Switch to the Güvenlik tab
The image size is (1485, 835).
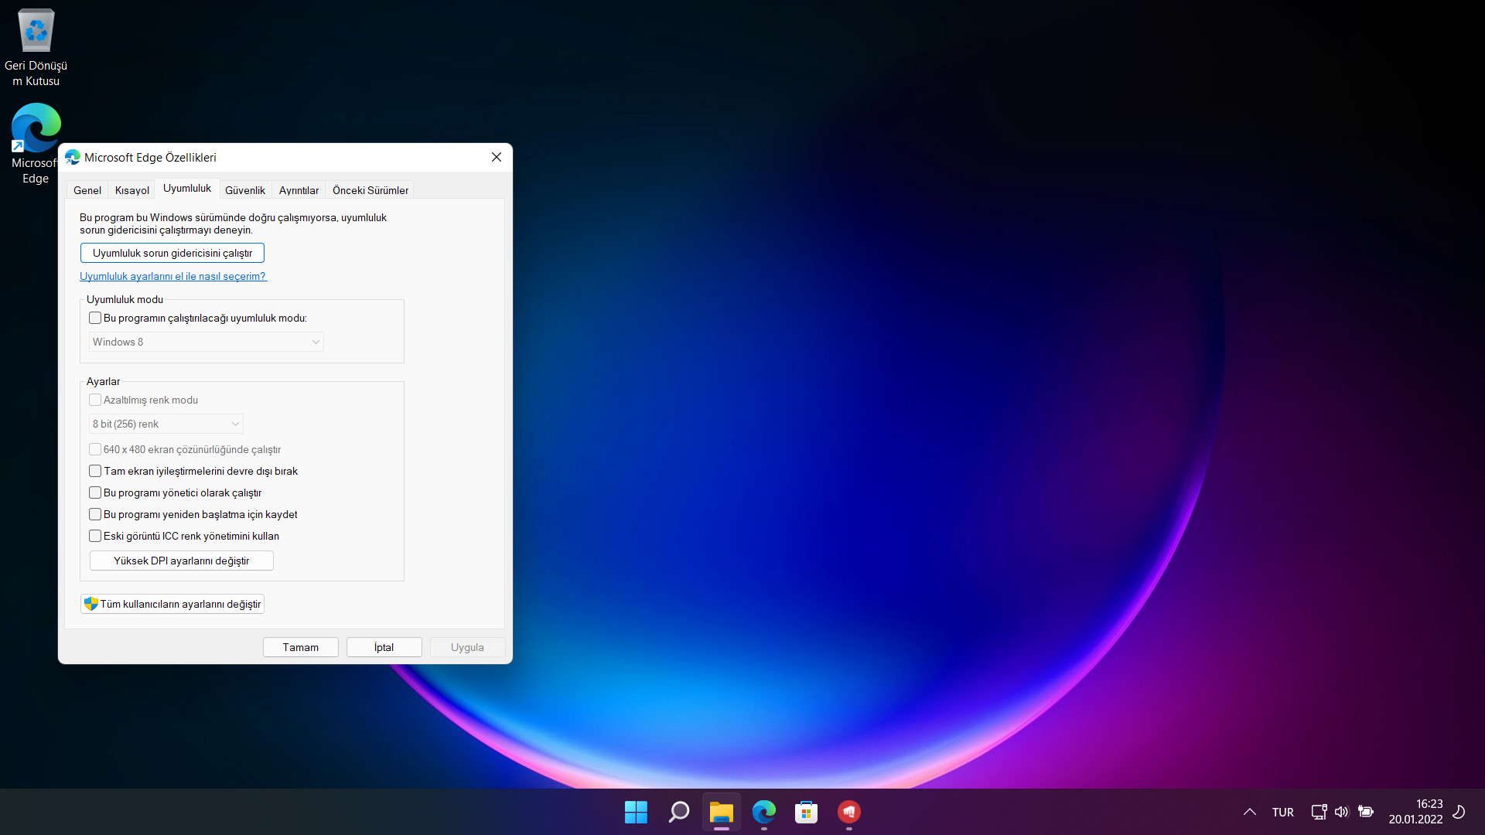pos(244,190)
